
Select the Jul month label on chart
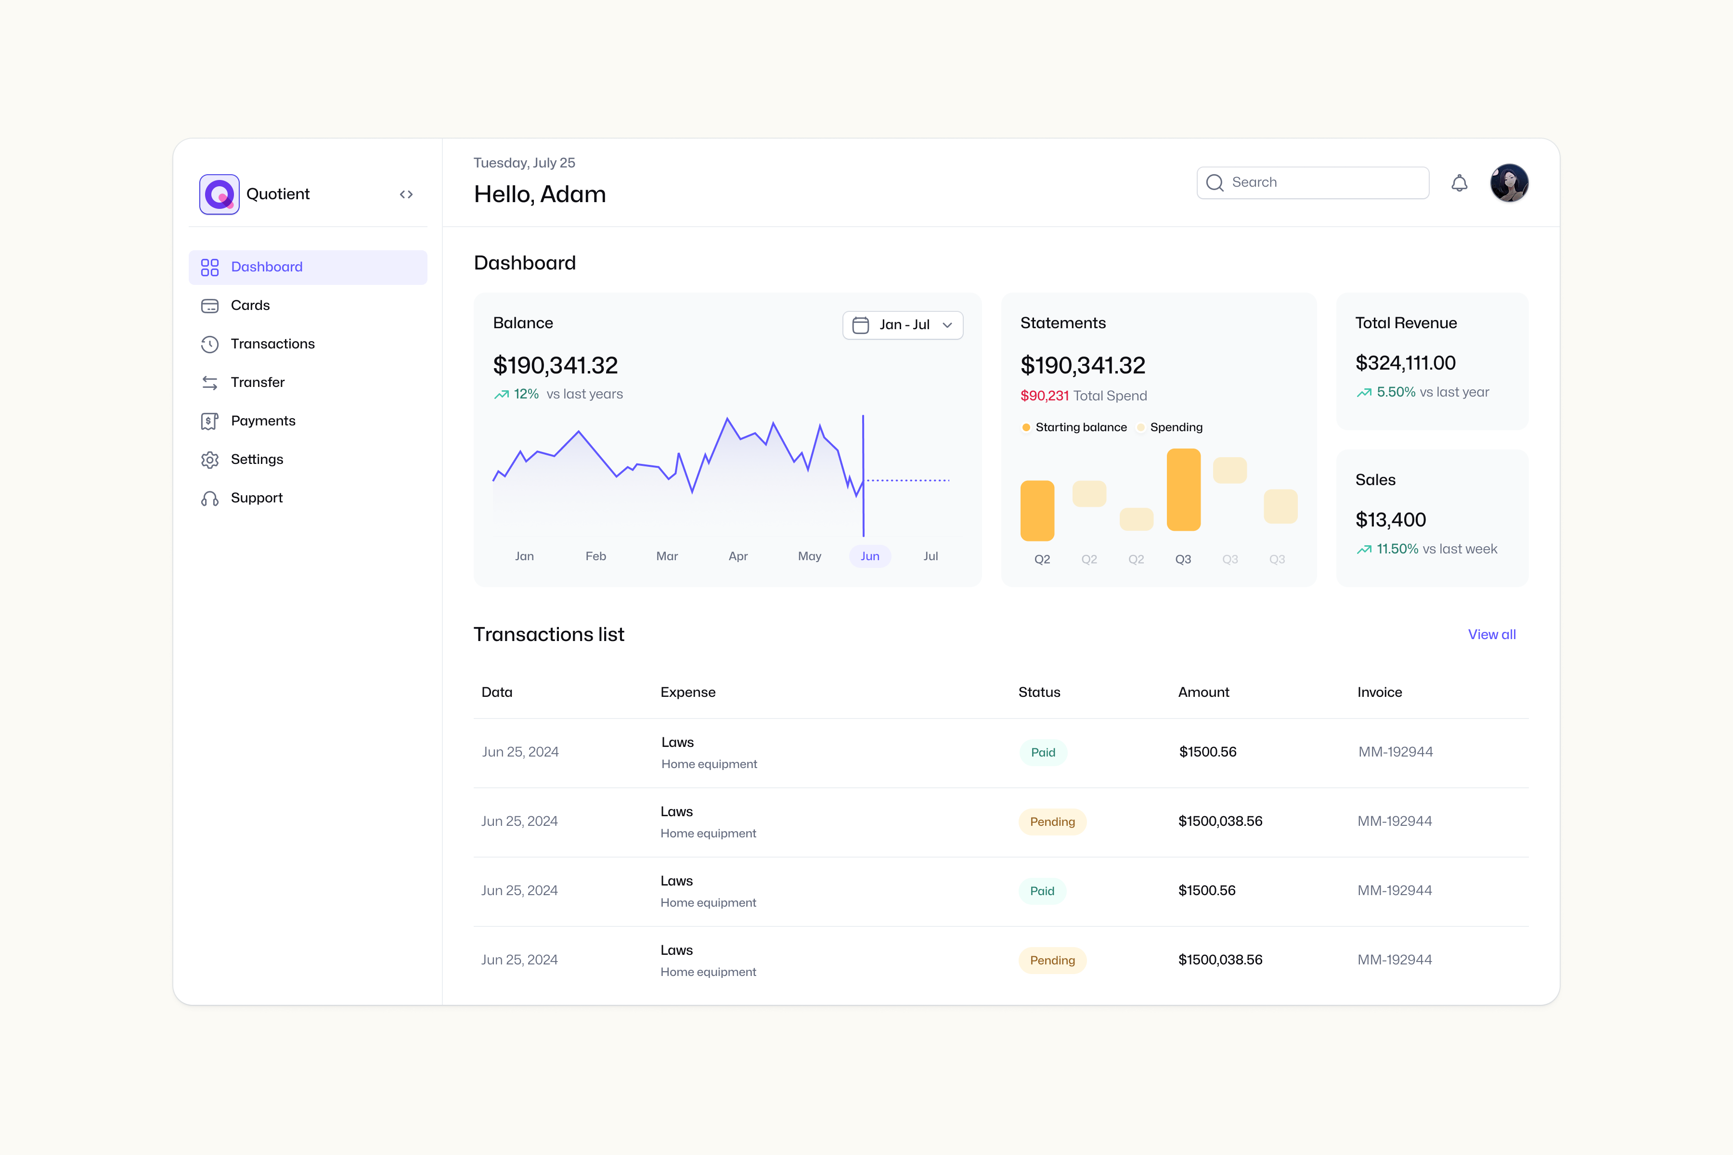931,556
